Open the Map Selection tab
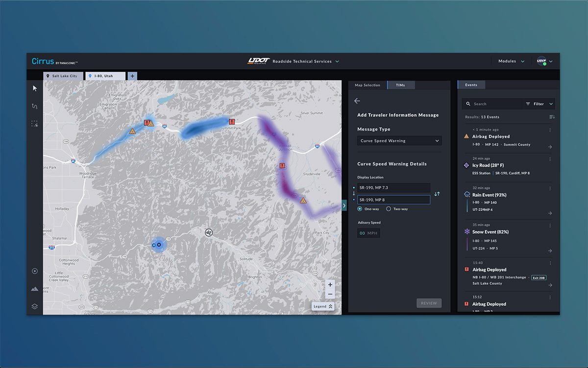Viewport: 588px width, 368px height. pos(367,85)
